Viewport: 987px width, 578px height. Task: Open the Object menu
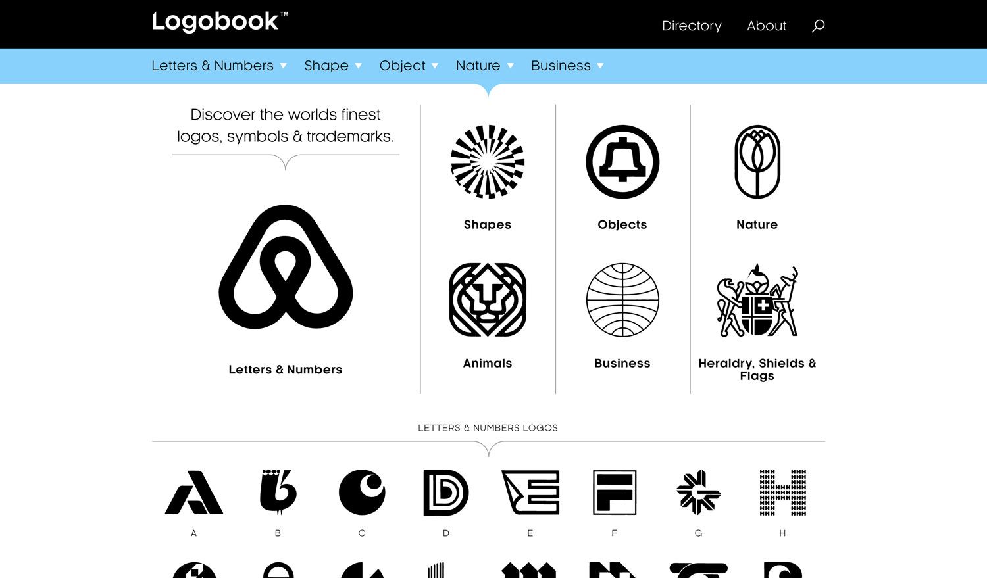403,66
